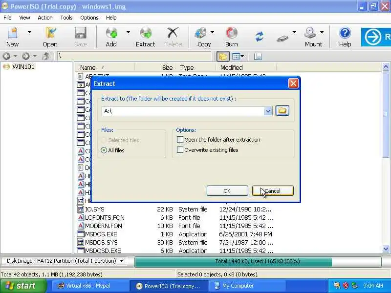Click the Windows start button

point(22,286)
